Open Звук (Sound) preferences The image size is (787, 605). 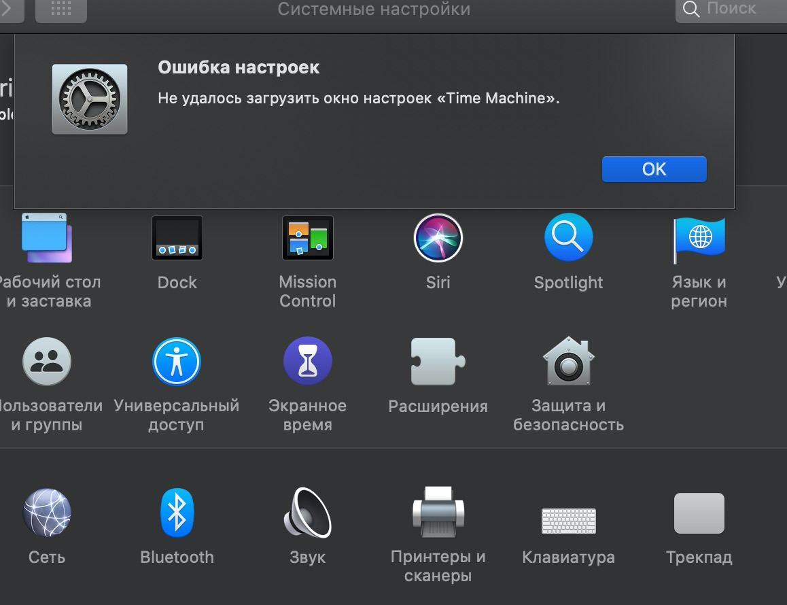(308, 513)
